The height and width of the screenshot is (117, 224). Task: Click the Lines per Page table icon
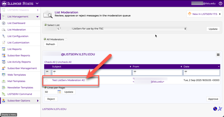59,92
